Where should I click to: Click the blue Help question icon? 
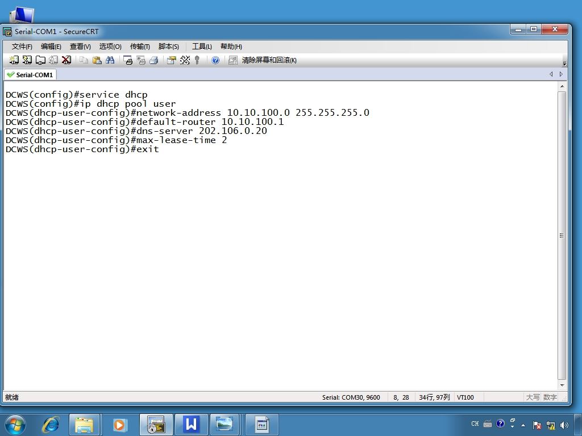pos(215,60)
